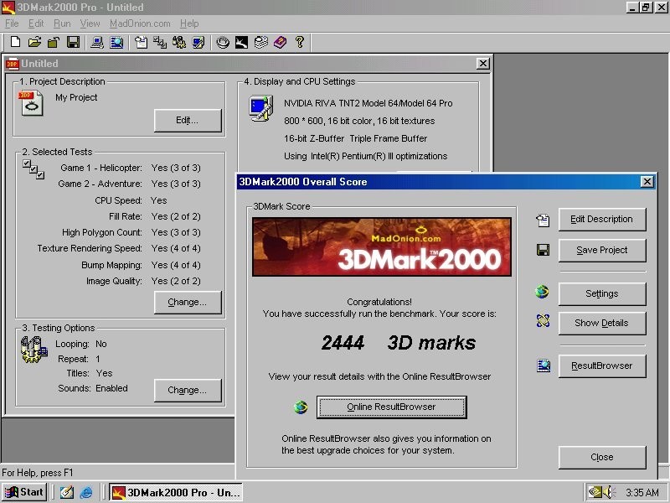Image resolution: width=670 pixels, height=503 pixels.
Task: Open testing options via the gears toolbar icon
Action: (179, 42)
